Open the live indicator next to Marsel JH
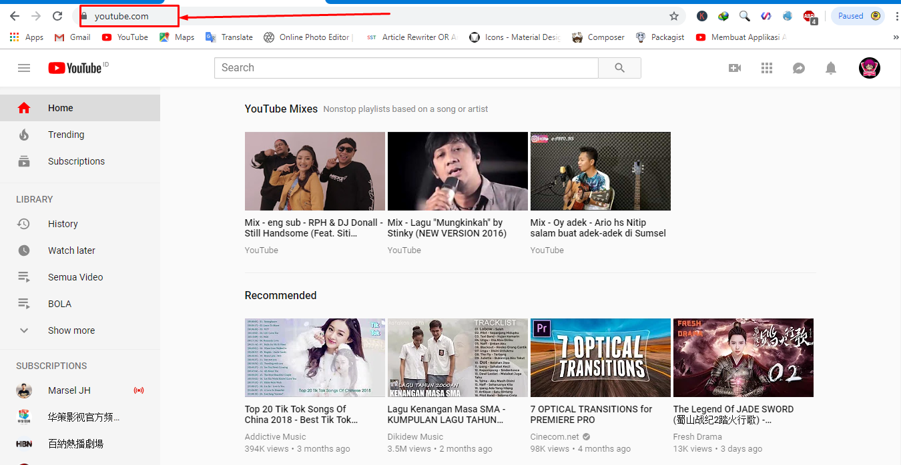Screen dimensions: 901x465 point(138,390)
